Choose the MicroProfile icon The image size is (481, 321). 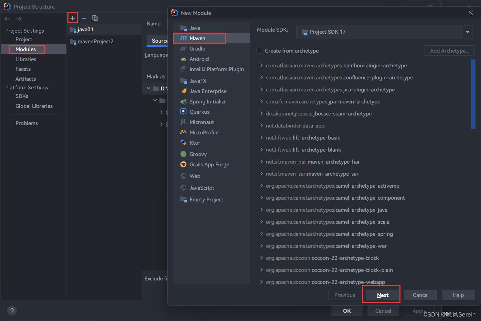pyautogui.click(x=183, y=132)
